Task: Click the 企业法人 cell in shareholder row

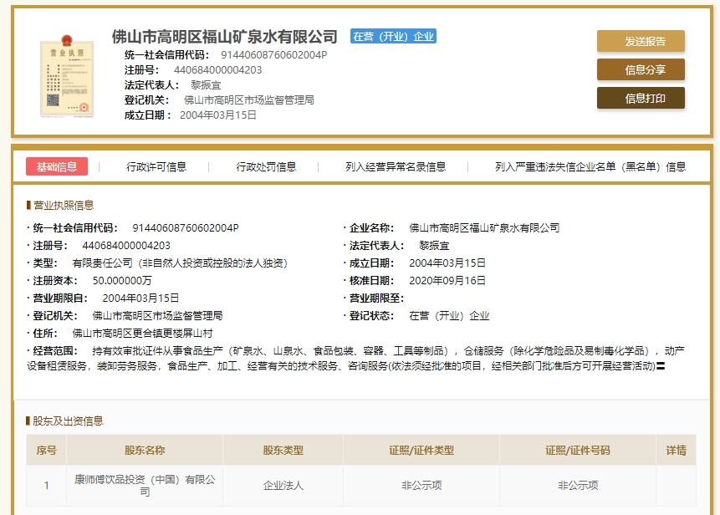Action: [283, 486]
